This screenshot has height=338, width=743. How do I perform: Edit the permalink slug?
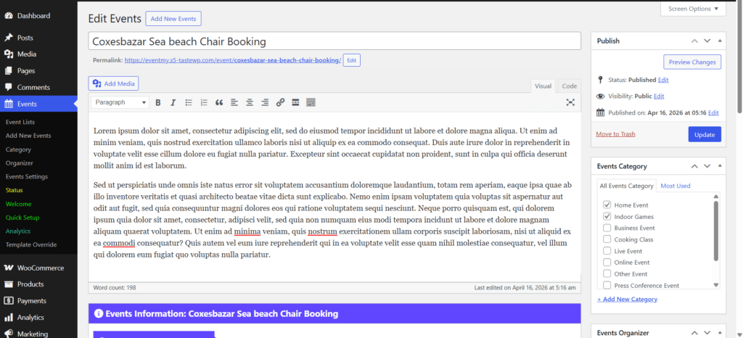pyautogui.click(x=352, y=60)
